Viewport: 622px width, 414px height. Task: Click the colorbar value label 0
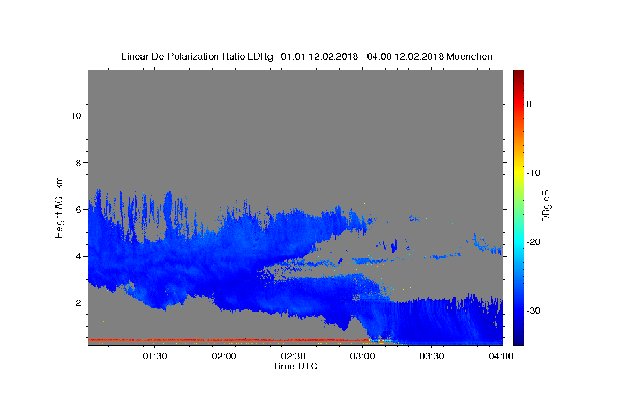click(x=529, y=104)
